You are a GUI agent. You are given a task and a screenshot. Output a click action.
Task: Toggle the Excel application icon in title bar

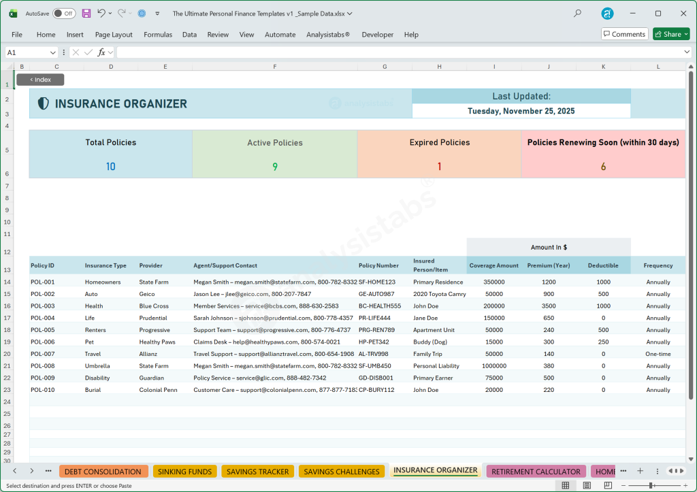click(x=12, y=13)
